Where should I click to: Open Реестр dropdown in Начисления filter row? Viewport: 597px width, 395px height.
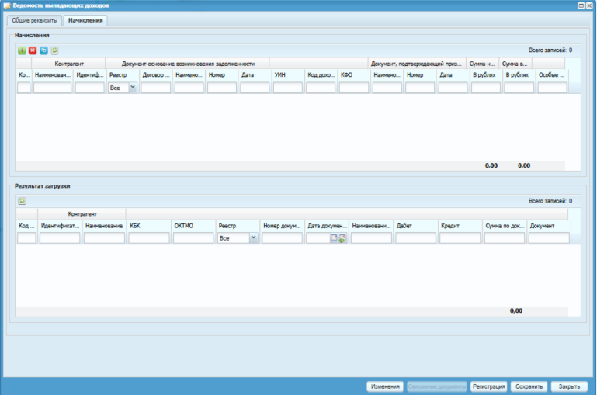coord(133,88)
